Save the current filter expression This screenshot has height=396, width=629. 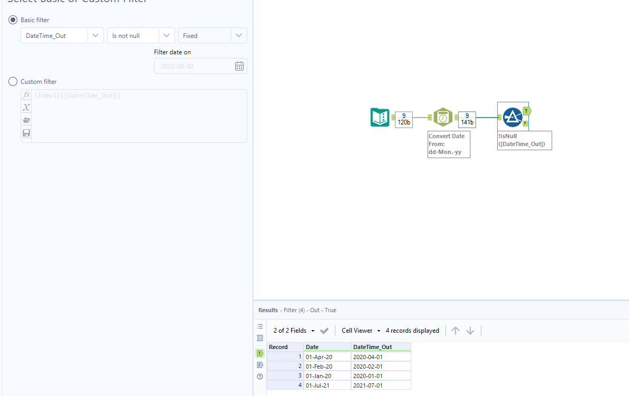tap(26, 133)
